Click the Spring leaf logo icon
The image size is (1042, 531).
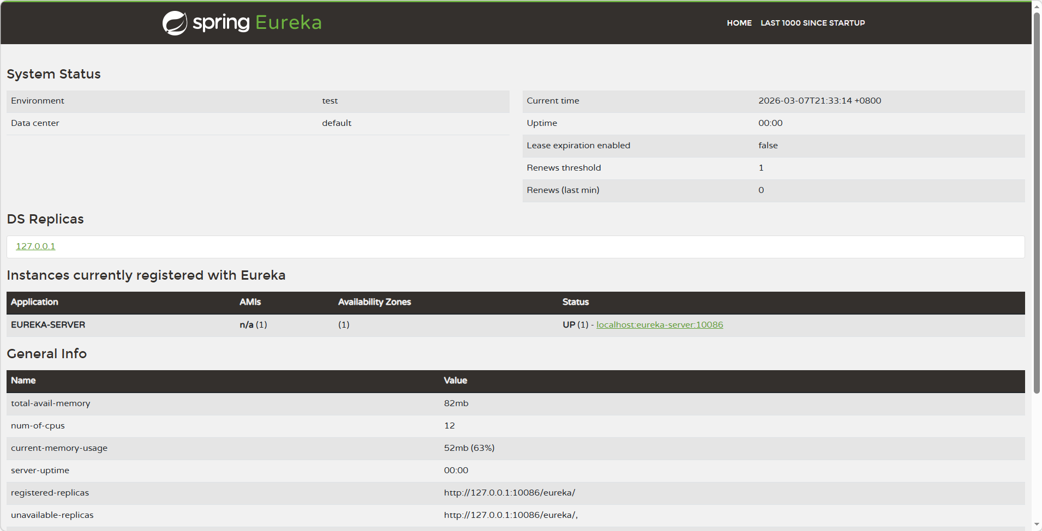(x=175, y=23)
